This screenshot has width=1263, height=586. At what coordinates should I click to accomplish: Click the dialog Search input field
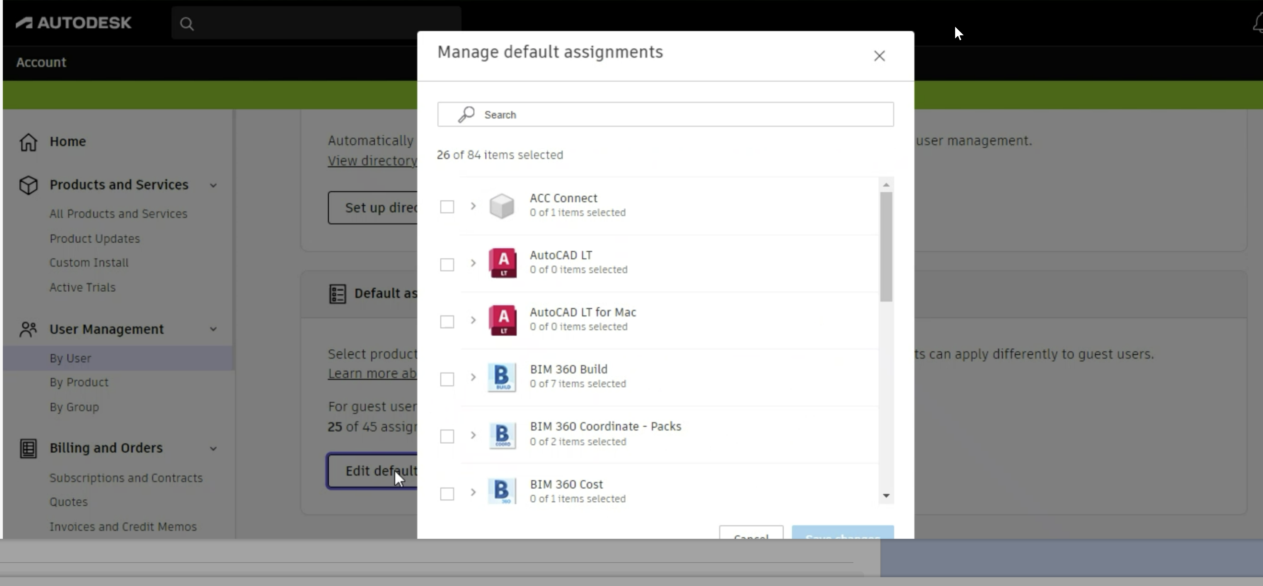(x=676, y=115)
